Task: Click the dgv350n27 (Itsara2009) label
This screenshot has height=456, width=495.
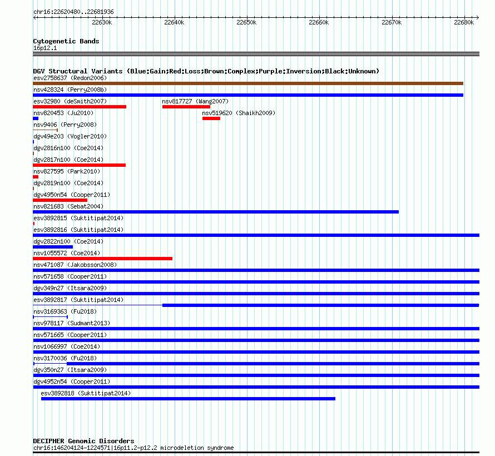Action: [70, 370]
